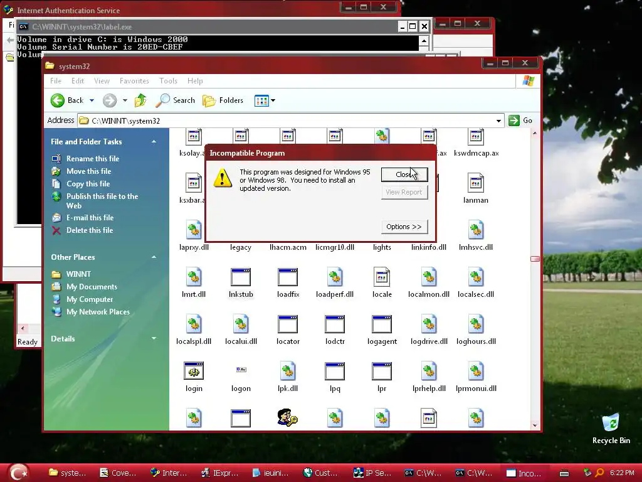Select the localmon.dll file icon

(x=429, y=277)
